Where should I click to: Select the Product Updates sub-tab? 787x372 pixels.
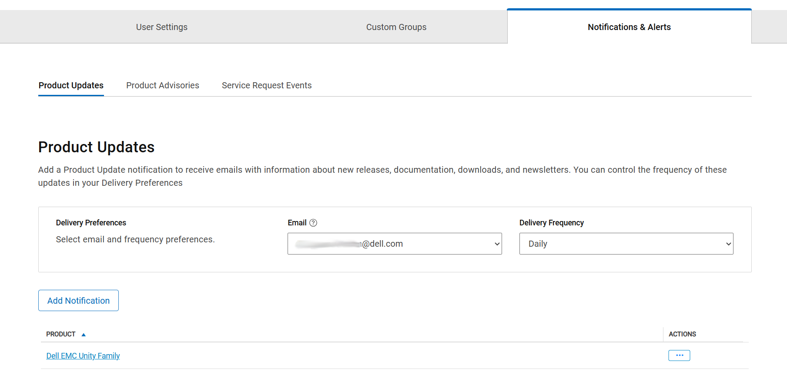click(x=71, y=85)
